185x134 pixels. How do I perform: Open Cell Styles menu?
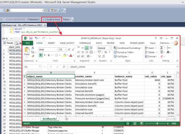(121, 57)
